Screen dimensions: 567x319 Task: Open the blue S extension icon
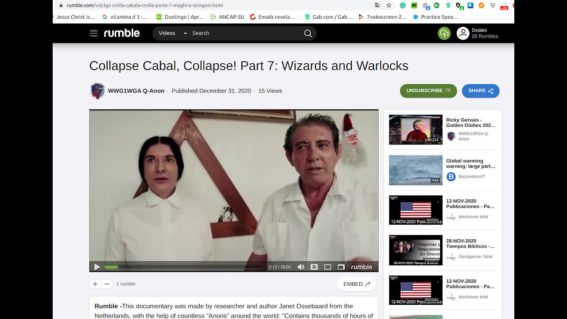[x=470, y=5]
